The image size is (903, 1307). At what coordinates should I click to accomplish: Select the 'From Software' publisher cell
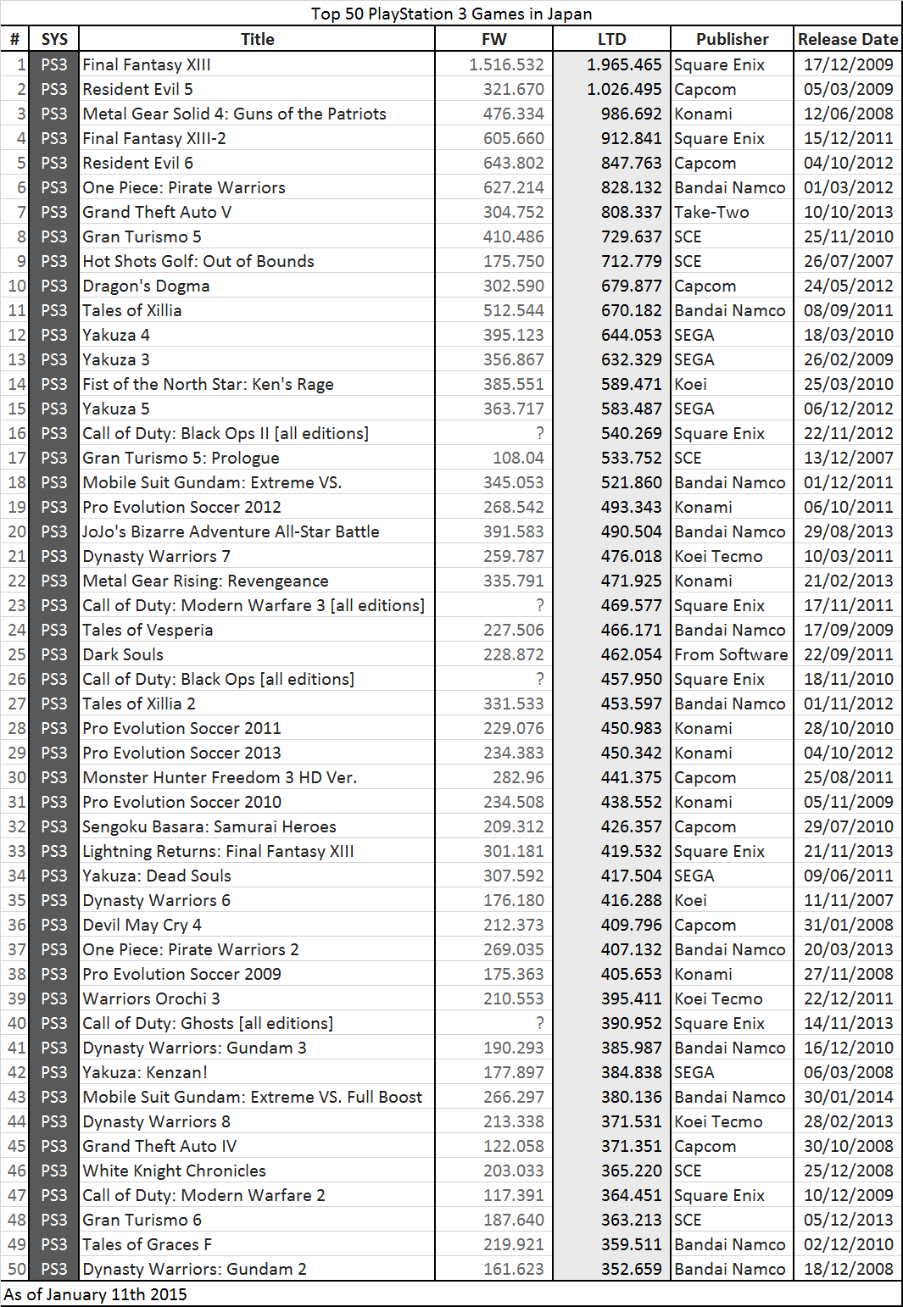coord(733,654)
